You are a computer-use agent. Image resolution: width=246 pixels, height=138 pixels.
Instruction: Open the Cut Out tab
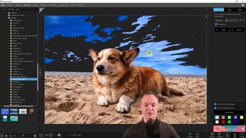27,5
